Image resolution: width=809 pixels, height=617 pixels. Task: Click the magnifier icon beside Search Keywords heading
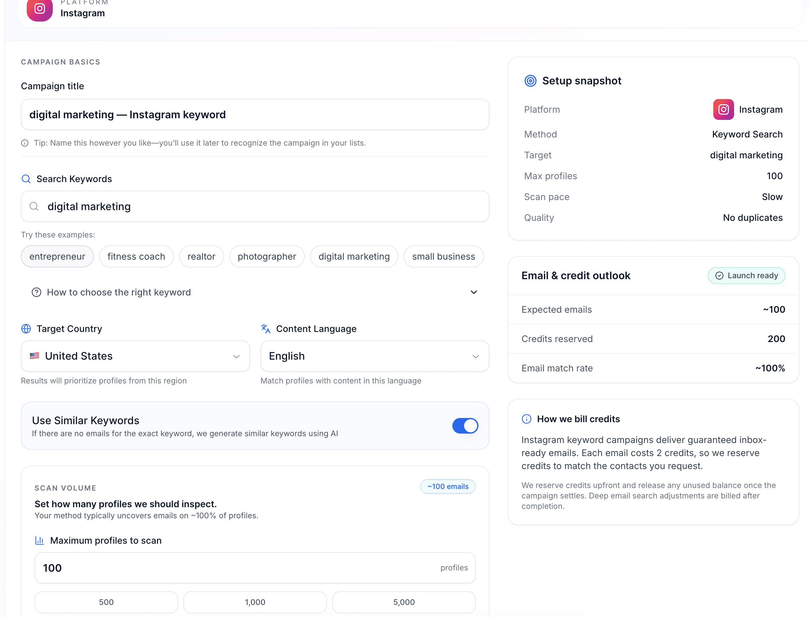point(26,179)
